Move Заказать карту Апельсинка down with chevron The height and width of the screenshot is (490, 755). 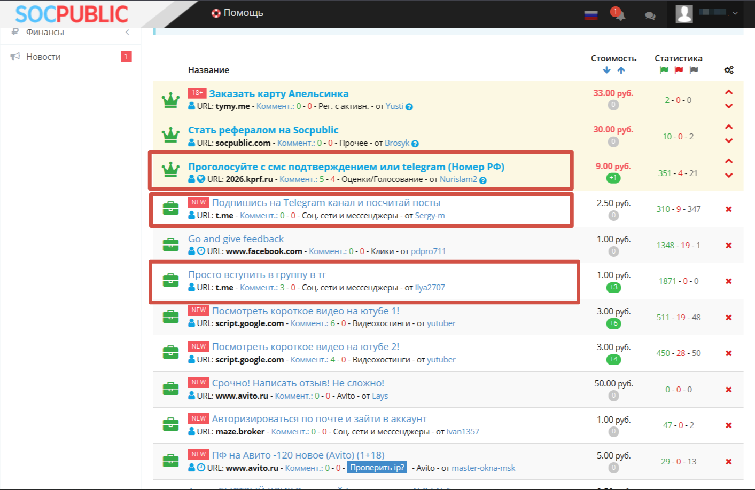729,106
